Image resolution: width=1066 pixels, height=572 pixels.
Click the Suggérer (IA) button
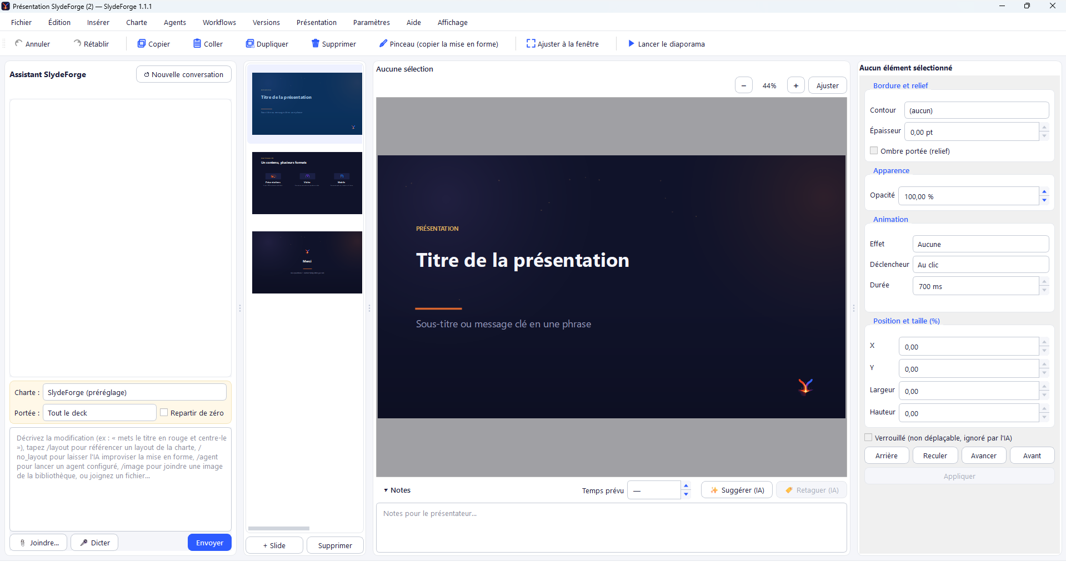pyautogui.click(x=737, y=490)
